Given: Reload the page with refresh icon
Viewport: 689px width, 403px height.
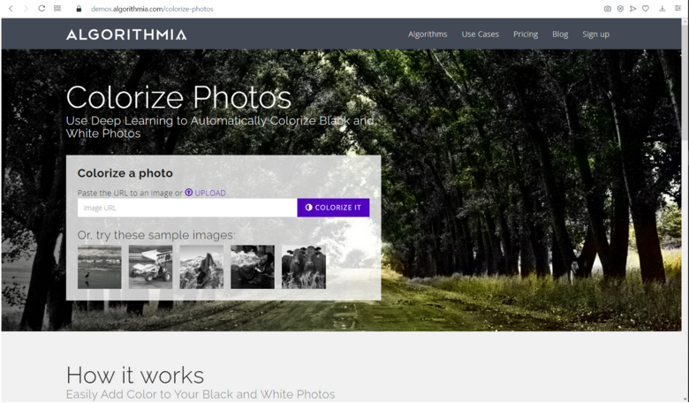Looking at the screenshot, I should (42, 8).
